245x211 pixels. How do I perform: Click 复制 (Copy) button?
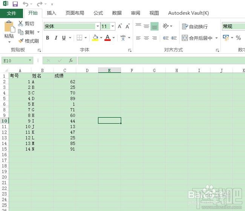tap(26, 32)
